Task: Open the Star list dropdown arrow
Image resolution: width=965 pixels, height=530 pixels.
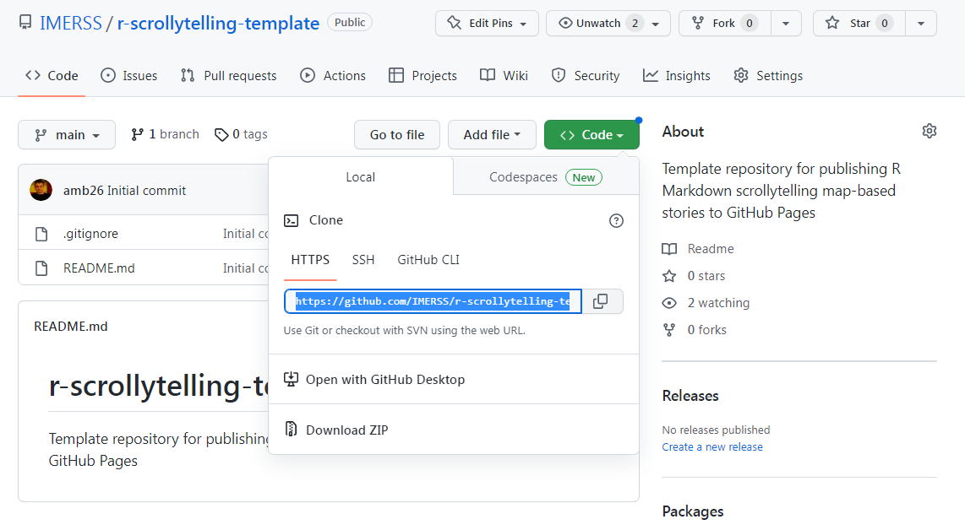Action: pos(921,24)
